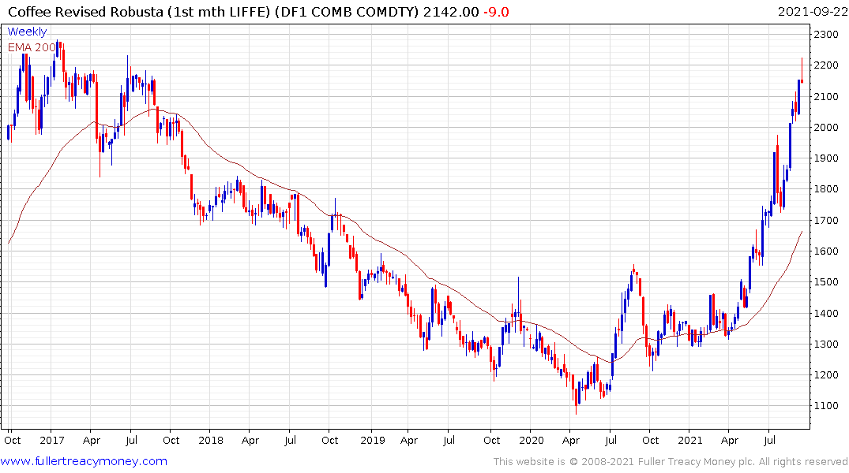
Task: Click the 1300 price axis label
Action: click(x=826, y=345)
